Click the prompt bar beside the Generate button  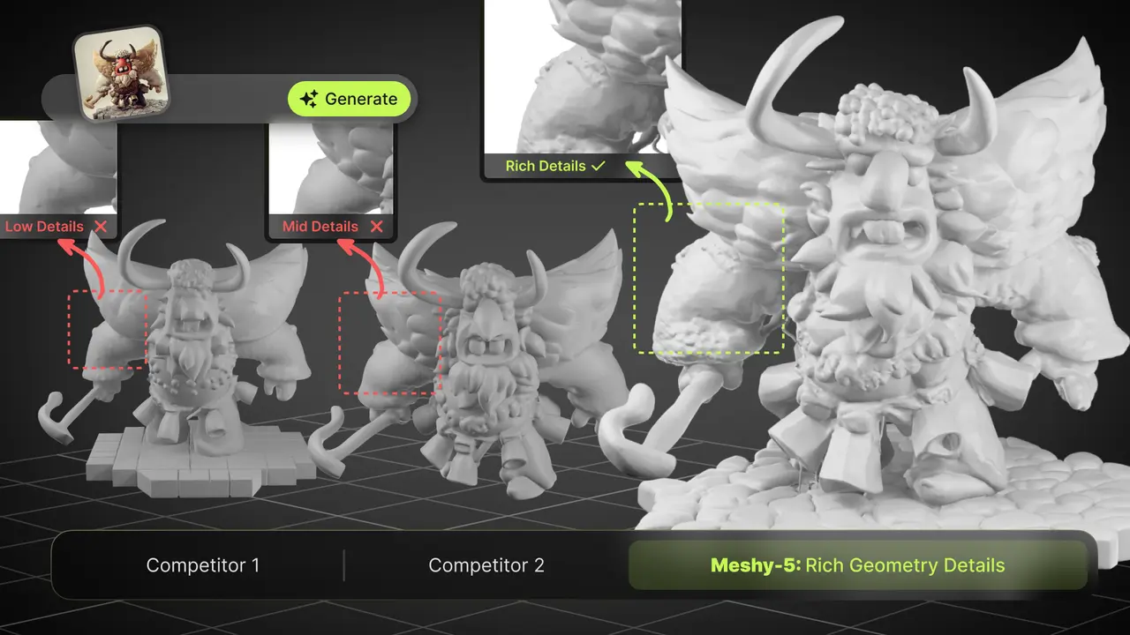click(x=230, y=99)
